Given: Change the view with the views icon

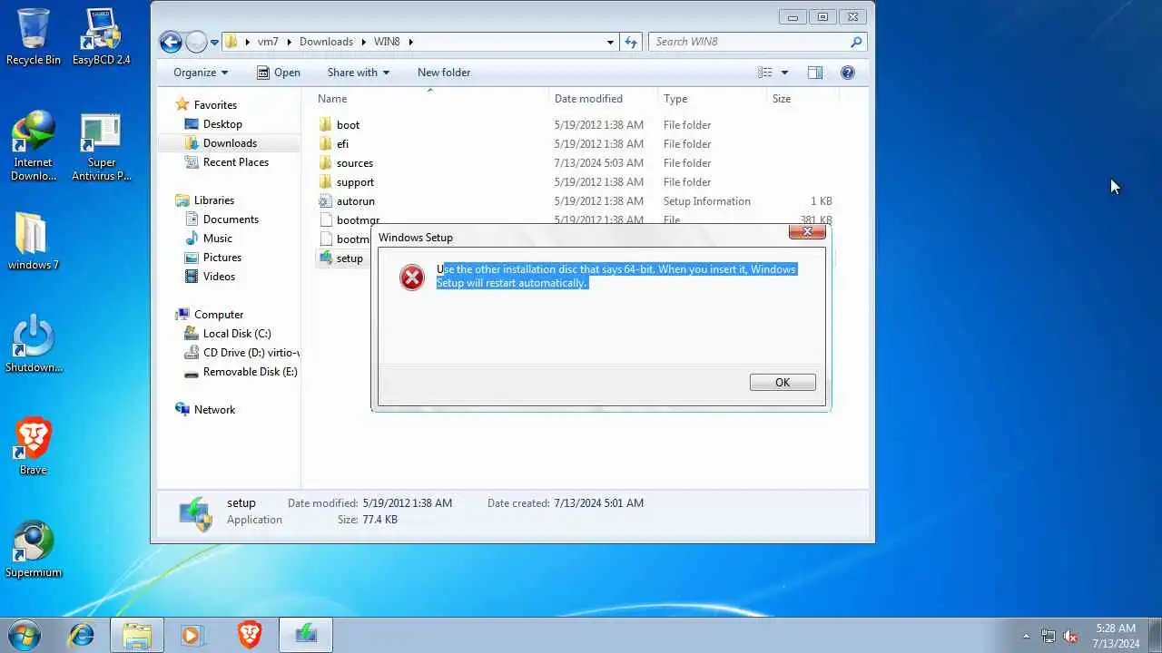Looking at the screenshot, I should click(765, 73).
